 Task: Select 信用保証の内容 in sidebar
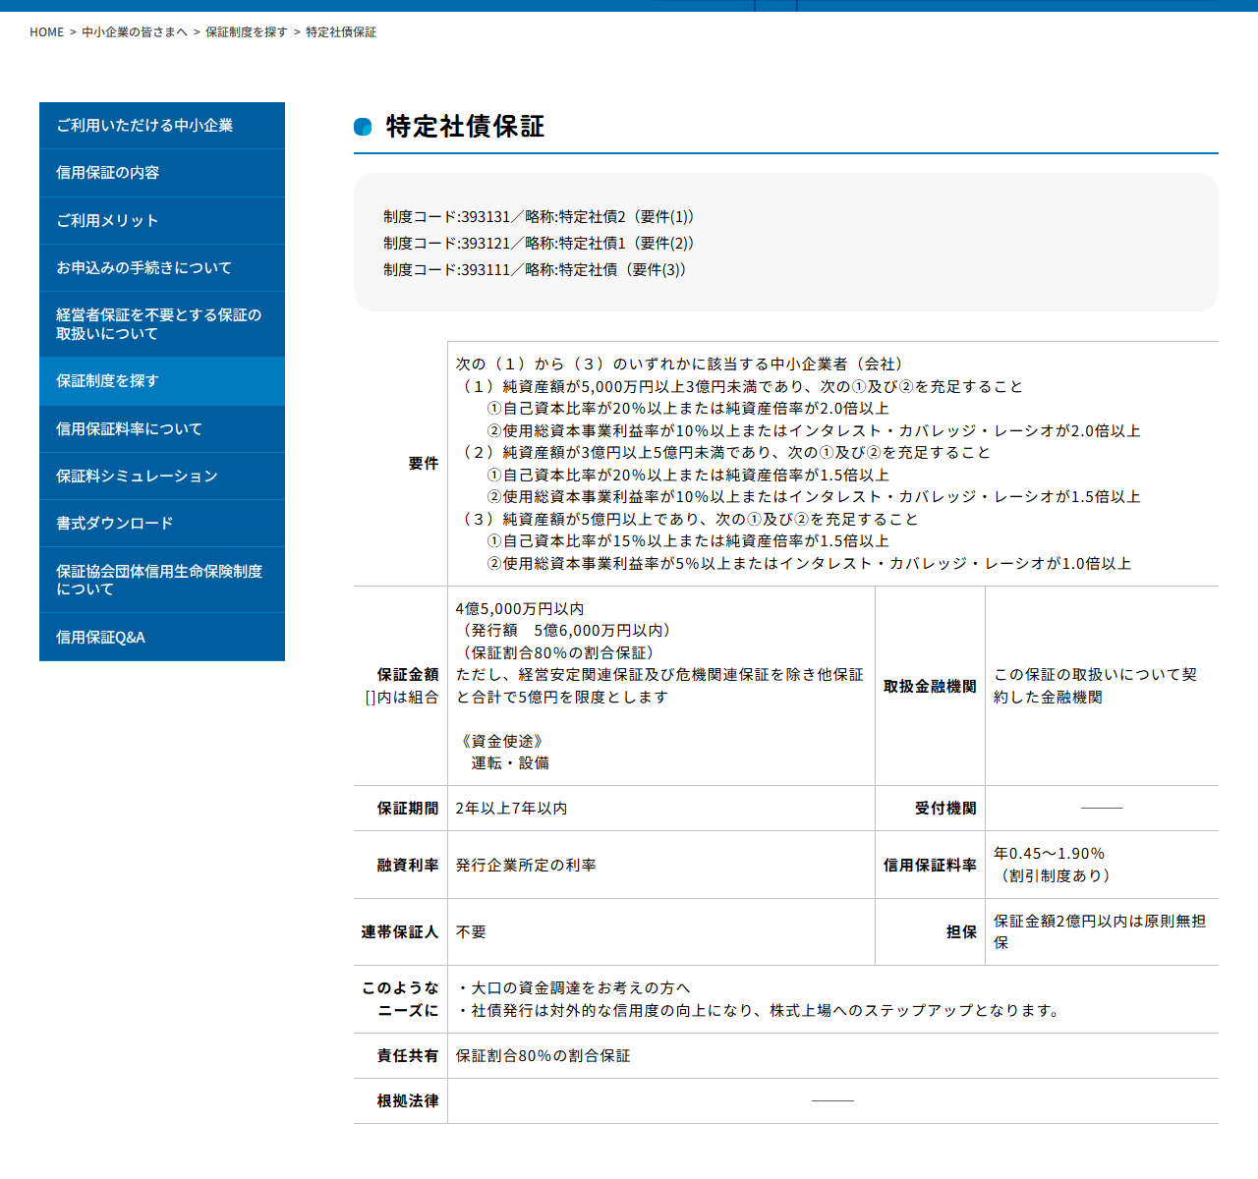point(162,173)
